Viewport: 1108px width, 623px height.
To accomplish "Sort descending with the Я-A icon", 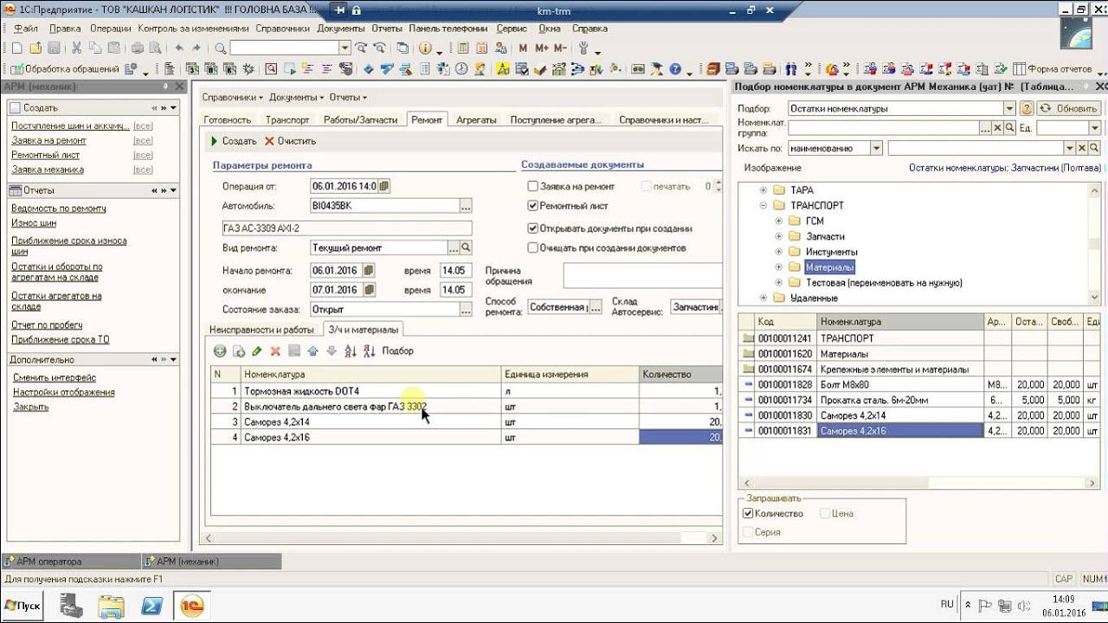I will pos(369,350).
